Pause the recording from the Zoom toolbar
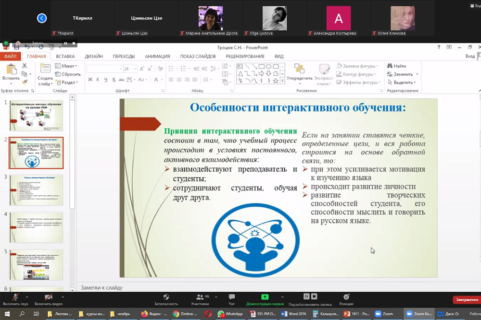 click(306, 296)
